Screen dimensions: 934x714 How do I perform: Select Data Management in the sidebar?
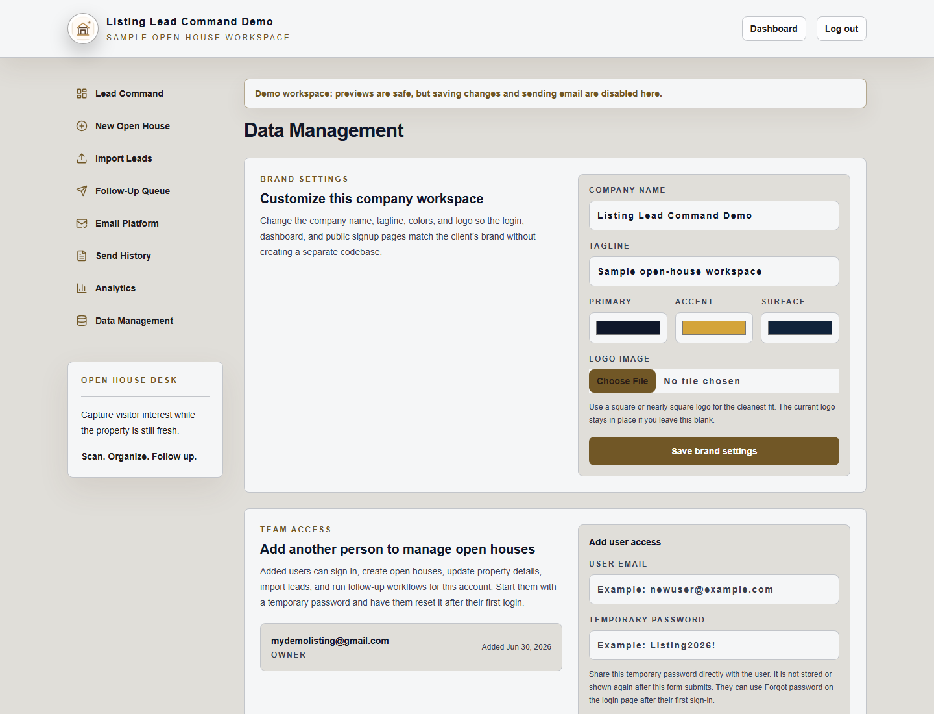click(145, 321)
